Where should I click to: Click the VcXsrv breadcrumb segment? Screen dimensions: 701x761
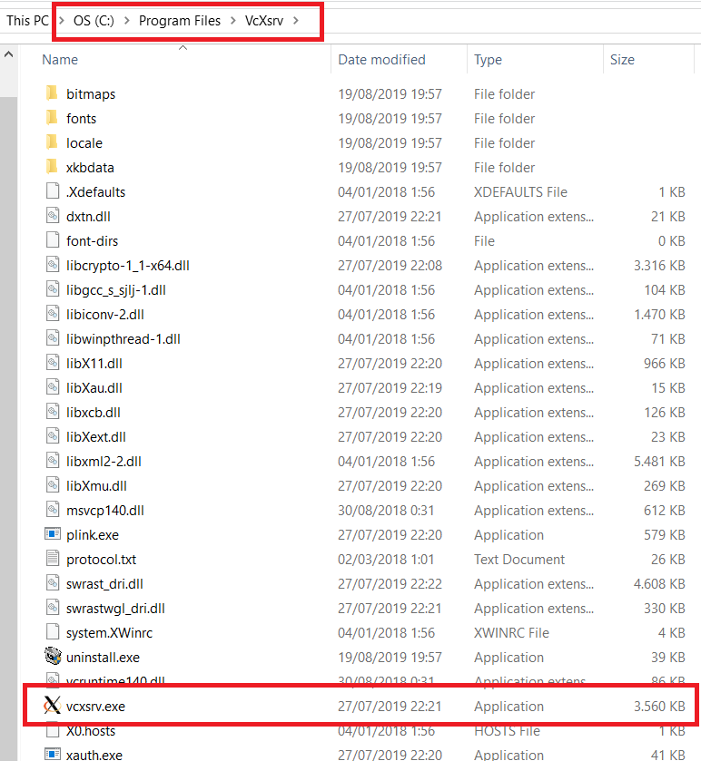(264, 20)
